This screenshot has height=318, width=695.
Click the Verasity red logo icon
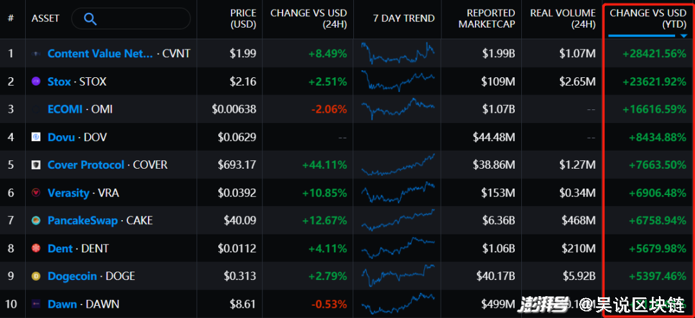coord(37,192)
